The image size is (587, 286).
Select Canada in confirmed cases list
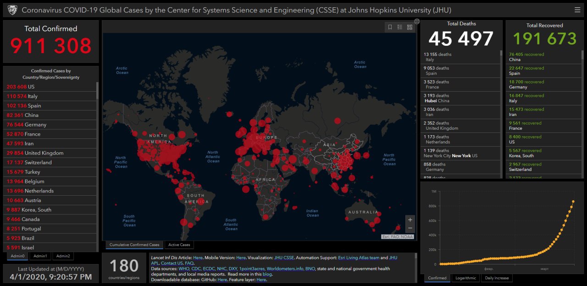(50, 219)
